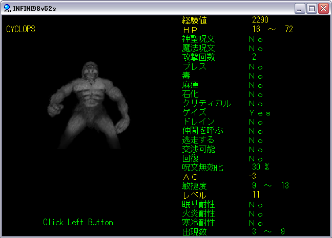Click the ドレイン label
Image resolution: width=332 pixels, height=238 pixels.
(198, 122)
